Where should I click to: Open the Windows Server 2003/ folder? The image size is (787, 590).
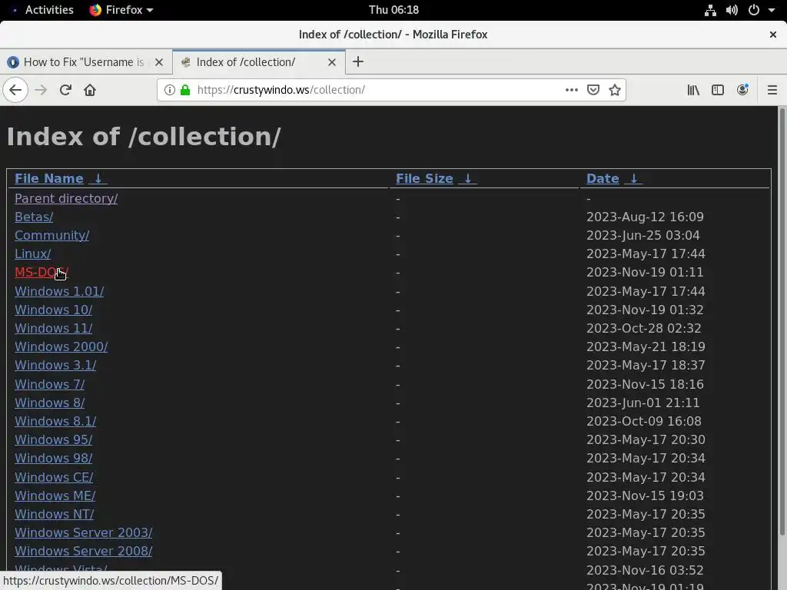point(83,533)
